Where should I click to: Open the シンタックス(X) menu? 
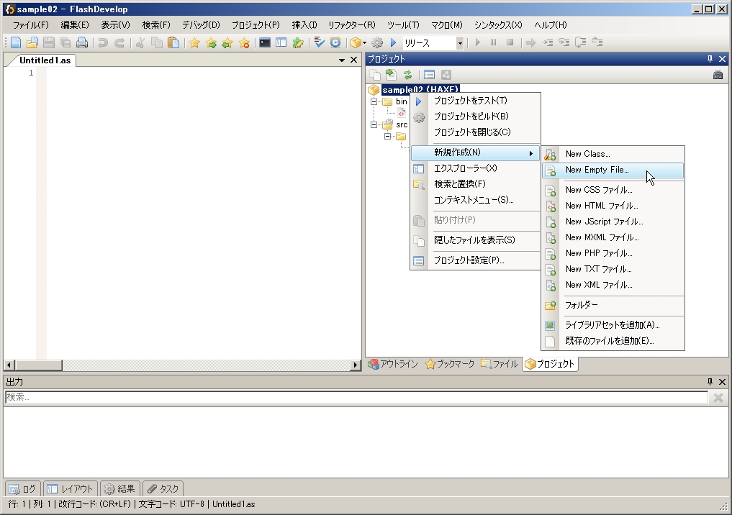coord(498,25)
